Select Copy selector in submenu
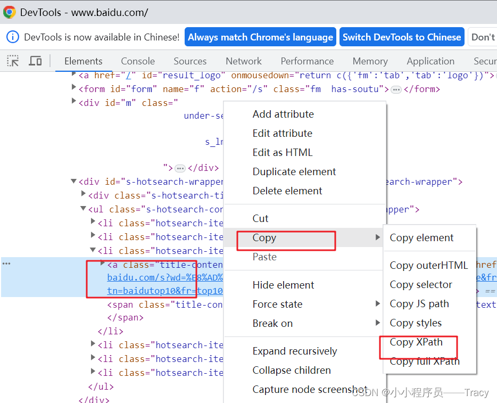The image size is (497, 403). pos(430,284)
